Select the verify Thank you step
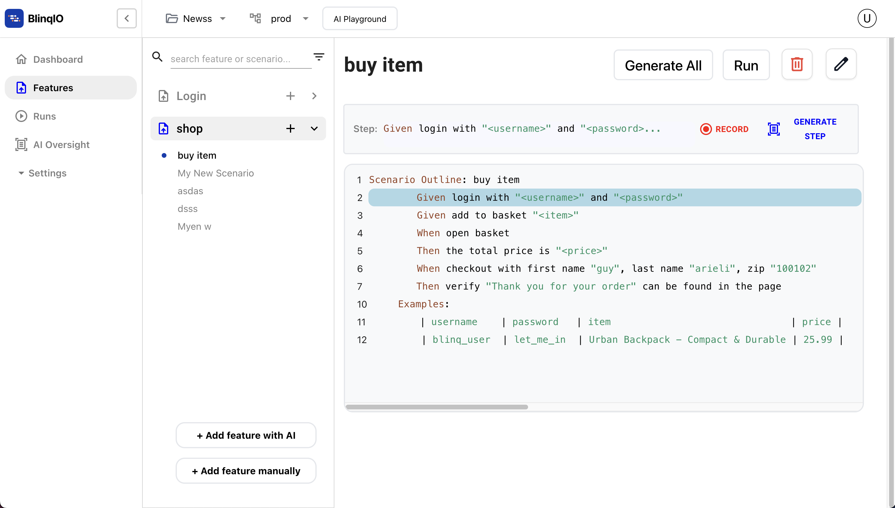The image size is (895, 508). (599, 287)
